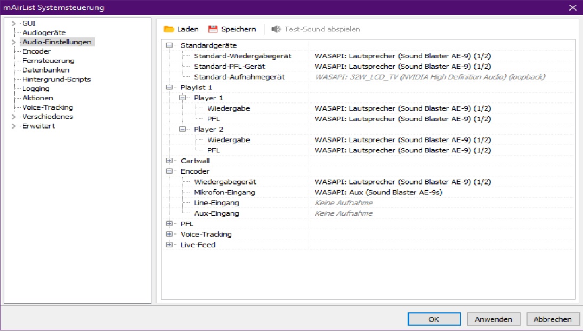Collapse the Playlist 1 tree node
The width and height of the screenshot is (583, 331).
point(169,87)
